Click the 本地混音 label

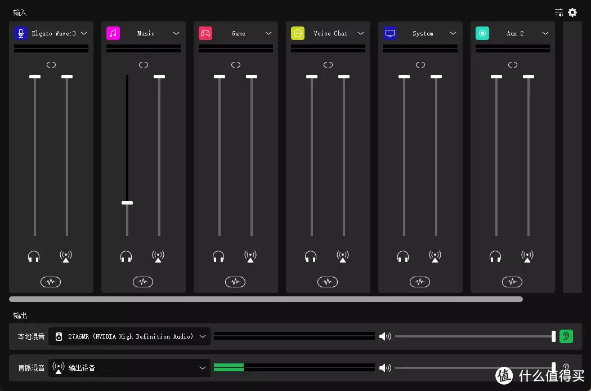pyautogui.click(x=32, y=336)
